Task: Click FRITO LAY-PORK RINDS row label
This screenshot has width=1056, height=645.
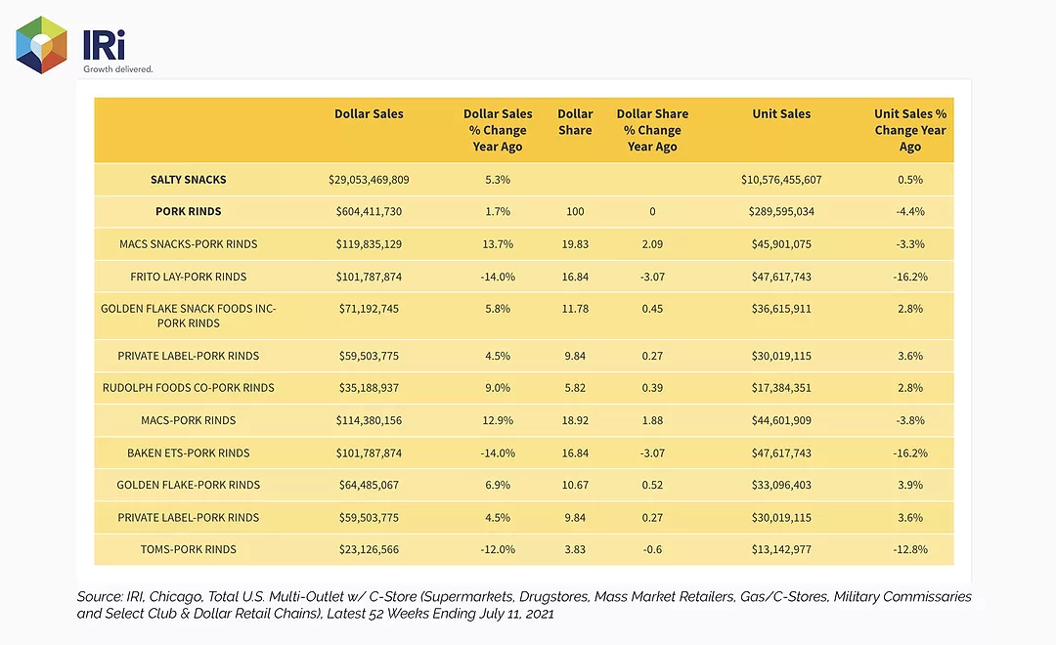Action: pyautogui.click(x=189, y=277)
